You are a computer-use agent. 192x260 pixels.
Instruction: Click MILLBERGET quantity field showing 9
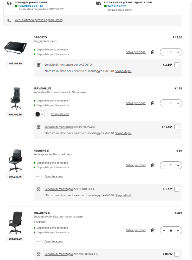click(171, 231)
